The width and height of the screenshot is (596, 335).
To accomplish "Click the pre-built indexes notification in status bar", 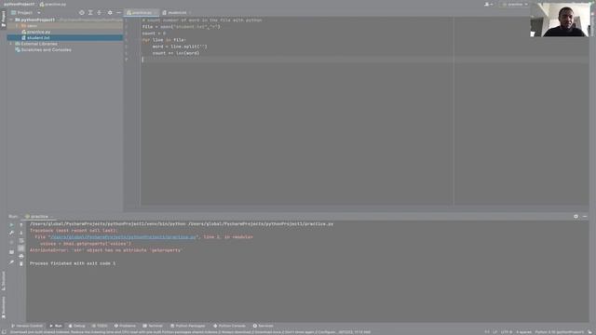I will [190, 332].
